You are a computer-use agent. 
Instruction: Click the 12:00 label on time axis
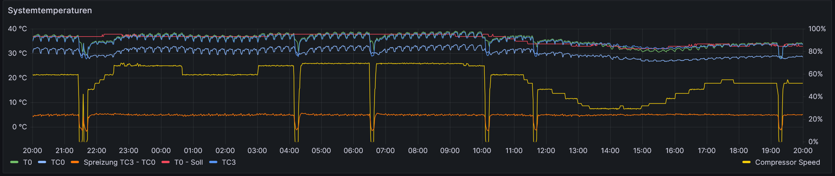(546, 151)
